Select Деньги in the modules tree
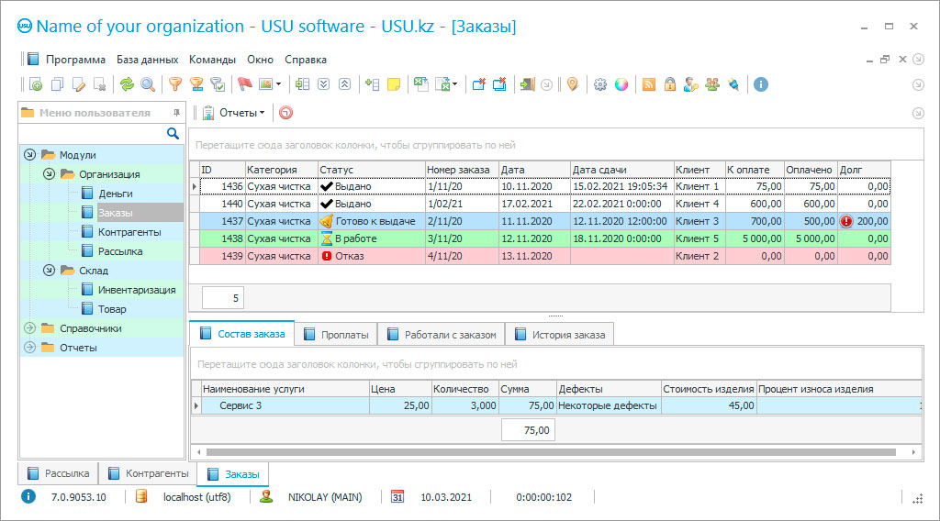The width and height of the screenshot is (940, 521). tap(115, 194)
